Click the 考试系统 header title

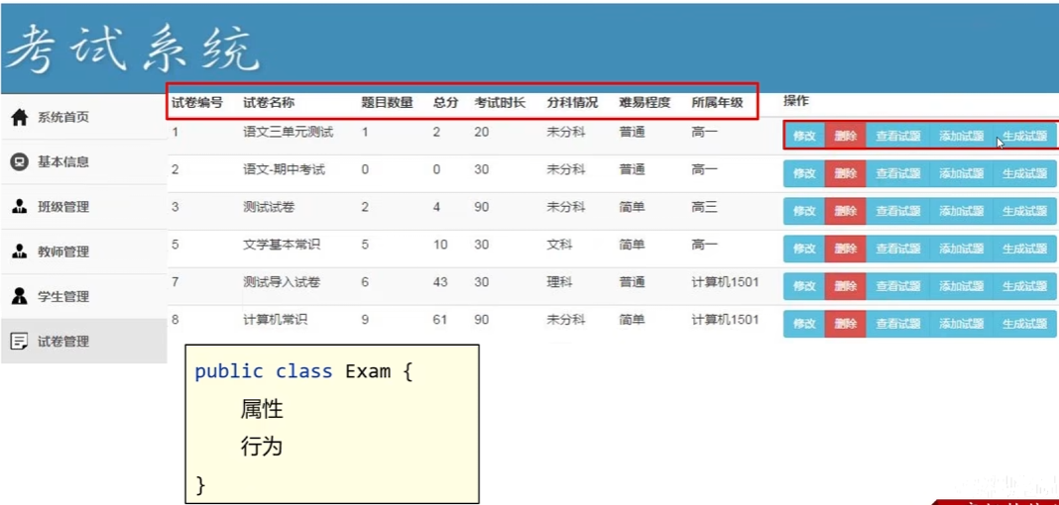pyautogui.click(x=132, y=49)
